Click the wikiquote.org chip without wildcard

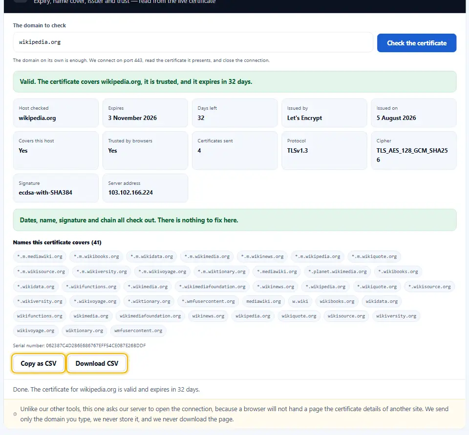point(299,316)
